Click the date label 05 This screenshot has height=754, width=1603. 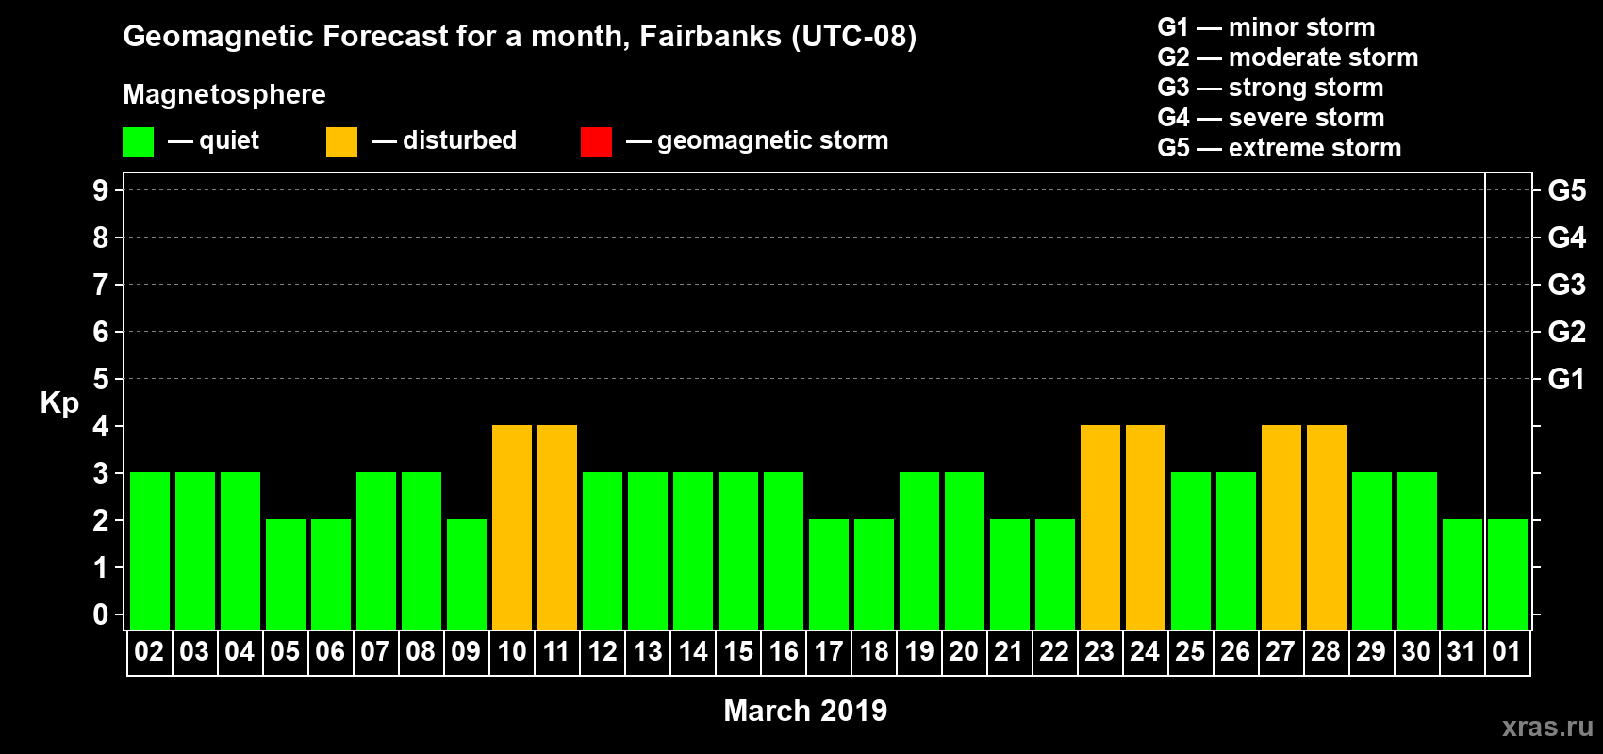(285, 651)
